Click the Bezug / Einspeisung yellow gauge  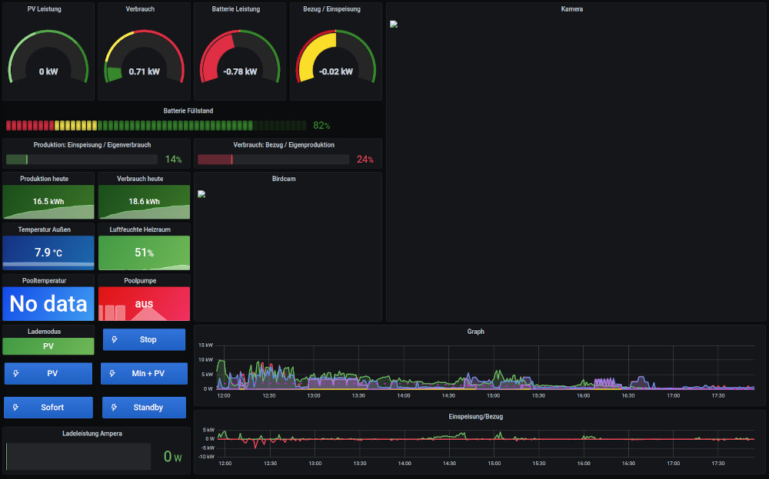(336, 61)
